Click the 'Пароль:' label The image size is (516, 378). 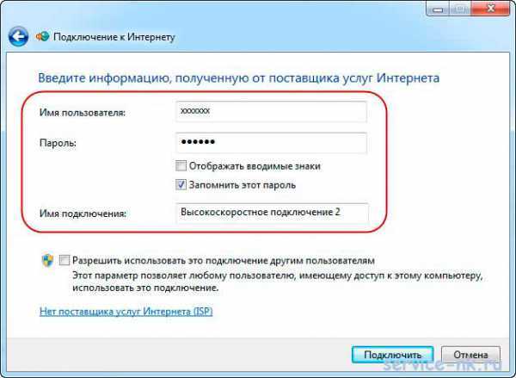coord(58,143)
